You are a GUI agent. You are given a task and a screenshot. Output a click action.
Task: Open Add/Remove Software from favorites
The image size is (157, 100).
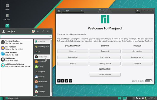coord(16,65)
